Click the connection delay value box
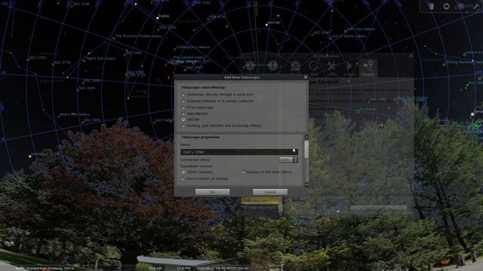The height and width of the screenshot is (271, 483). [x=286, y=160]
